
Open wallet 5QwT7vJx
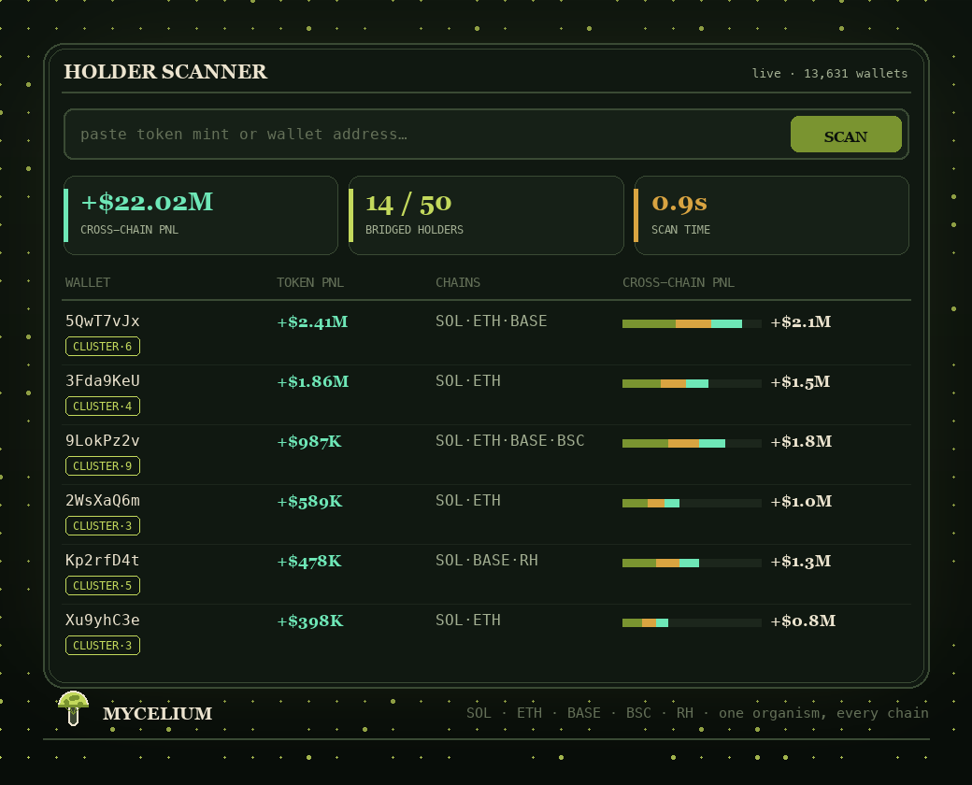click(103, 321)
